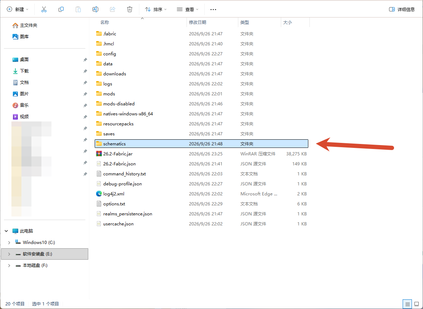This screenshot has width=423, height=309.
Task: Click the pin icon beside 下载
Action: tap(85, 71)
